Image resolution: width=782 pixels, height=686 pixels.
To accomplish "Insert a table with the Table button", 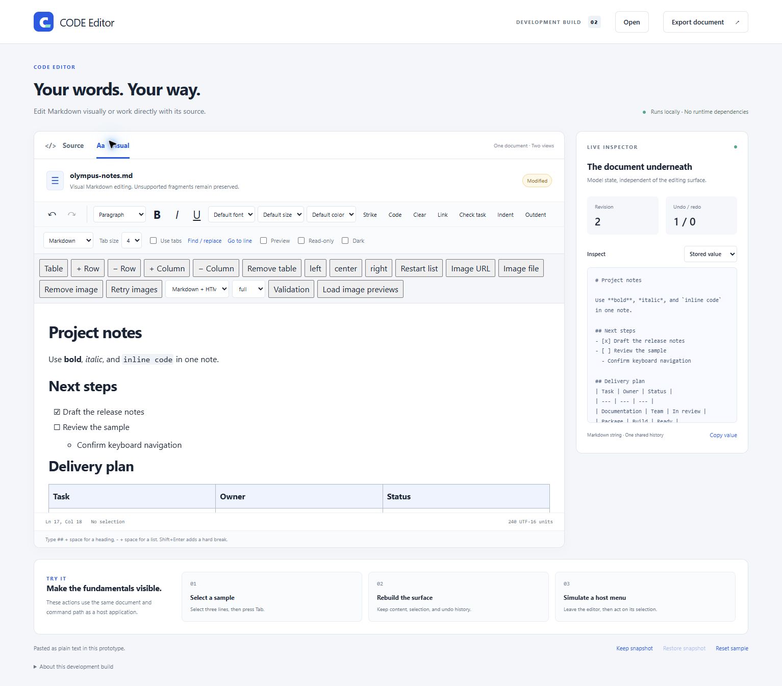I will click(x=54, y=268).
